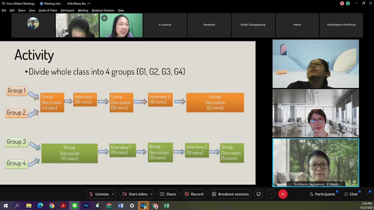Open the Audio & Video menu
Image resolution: width=374 pixels, height=210 pixels.
point(48,10)
